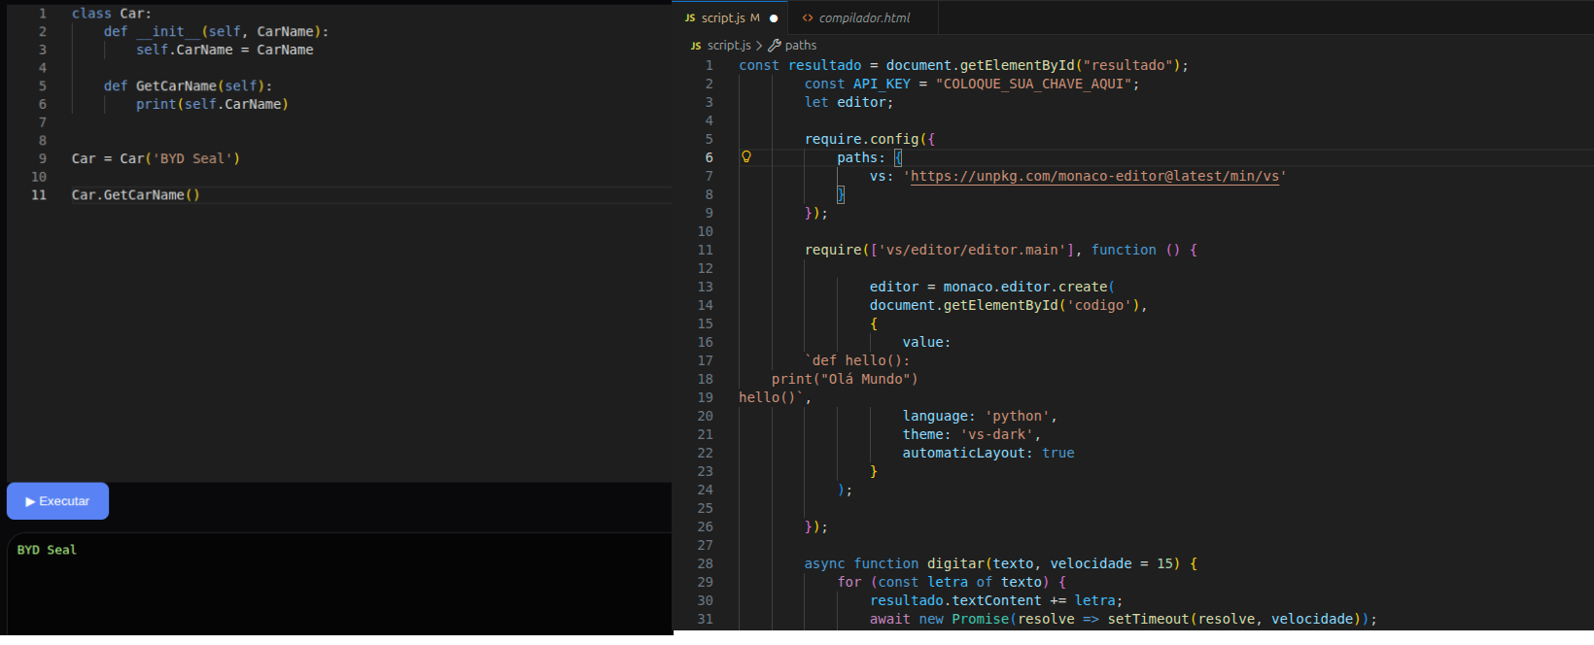Image resolution: width=1594 pixels, height=645 pixels.
Task: Click 'let editor;' on line 3
Action: [849, 102]
